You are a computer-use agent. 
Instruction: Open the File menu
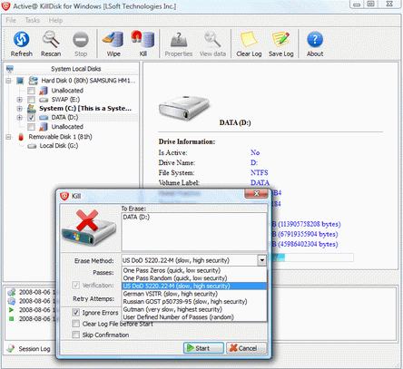tap(11, 20)
